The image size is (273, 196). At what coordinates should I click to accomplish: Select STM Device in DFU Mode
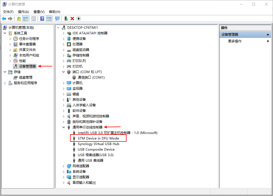98,138
